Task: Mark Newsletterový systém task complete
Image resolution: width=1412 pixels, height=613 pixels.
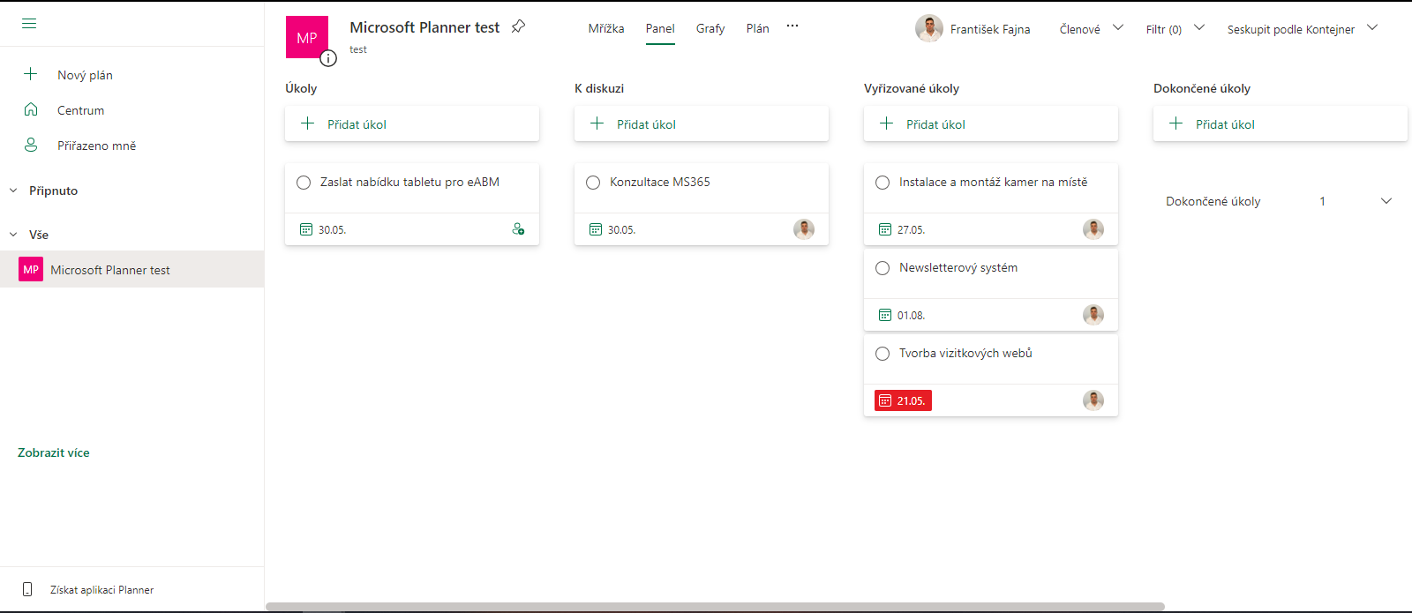Action: coord(882,268)
